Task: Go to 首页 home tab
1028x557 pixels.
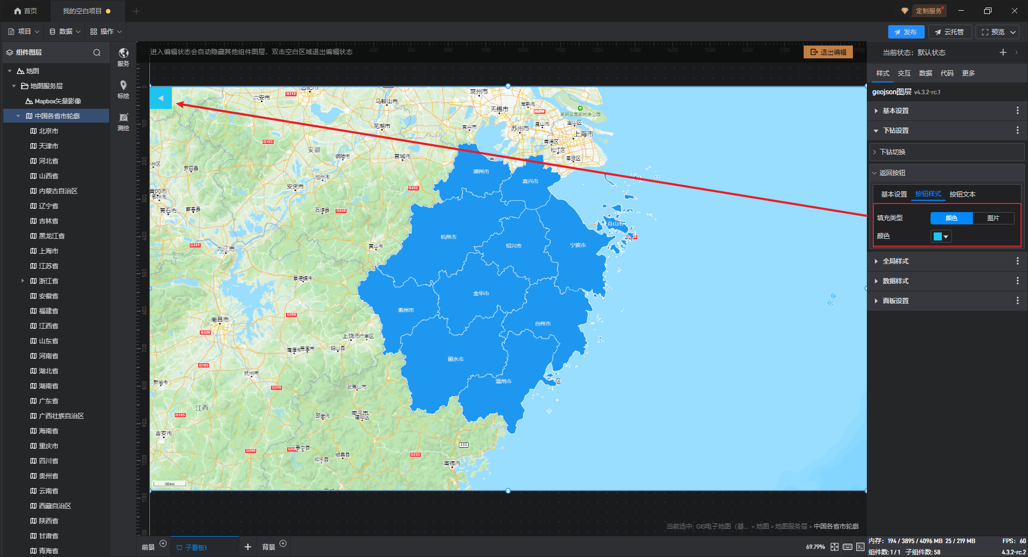Action: coord(26,11)
